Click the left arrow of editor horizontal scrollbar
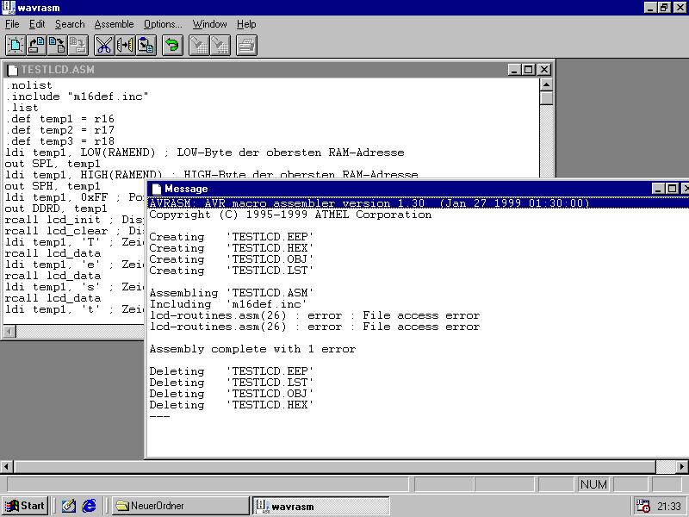Viewport: 689px width, 517px height. tap(9, 331)
